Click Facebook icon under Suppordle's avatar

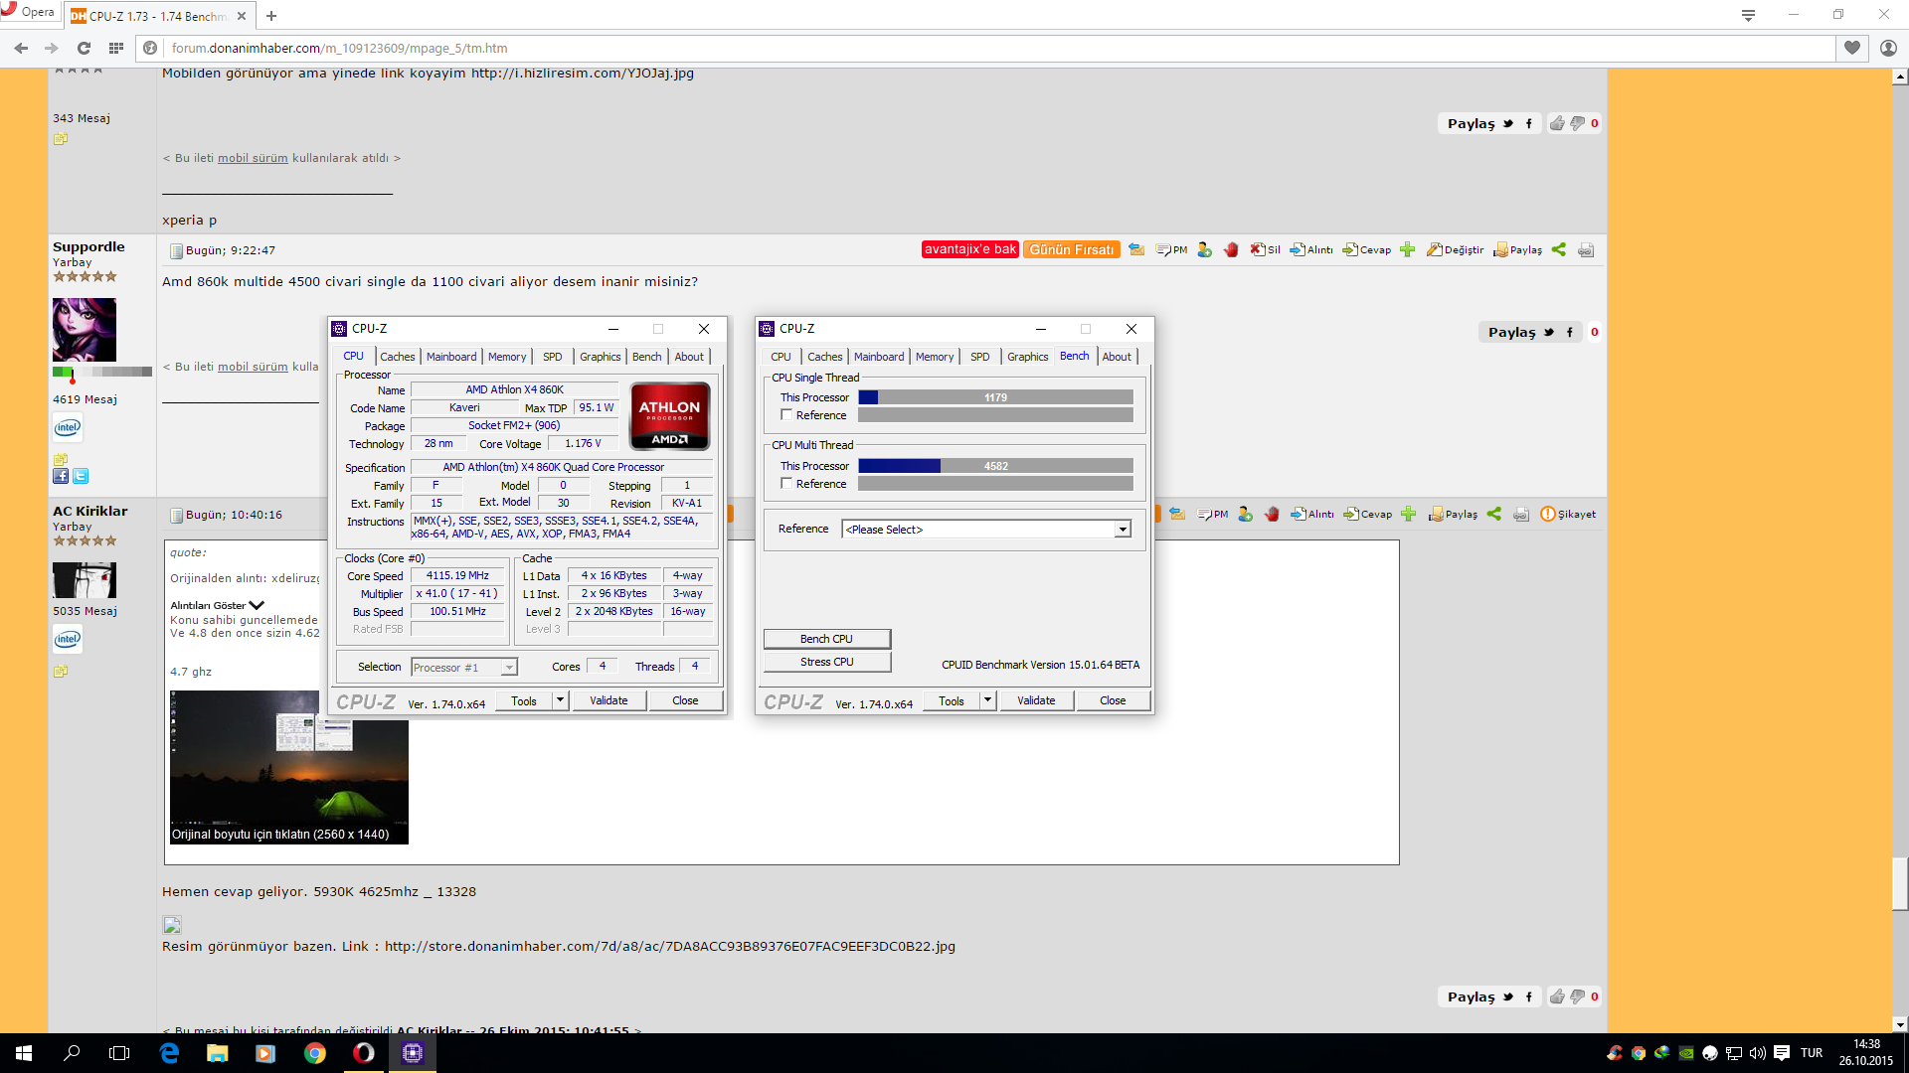61,476
